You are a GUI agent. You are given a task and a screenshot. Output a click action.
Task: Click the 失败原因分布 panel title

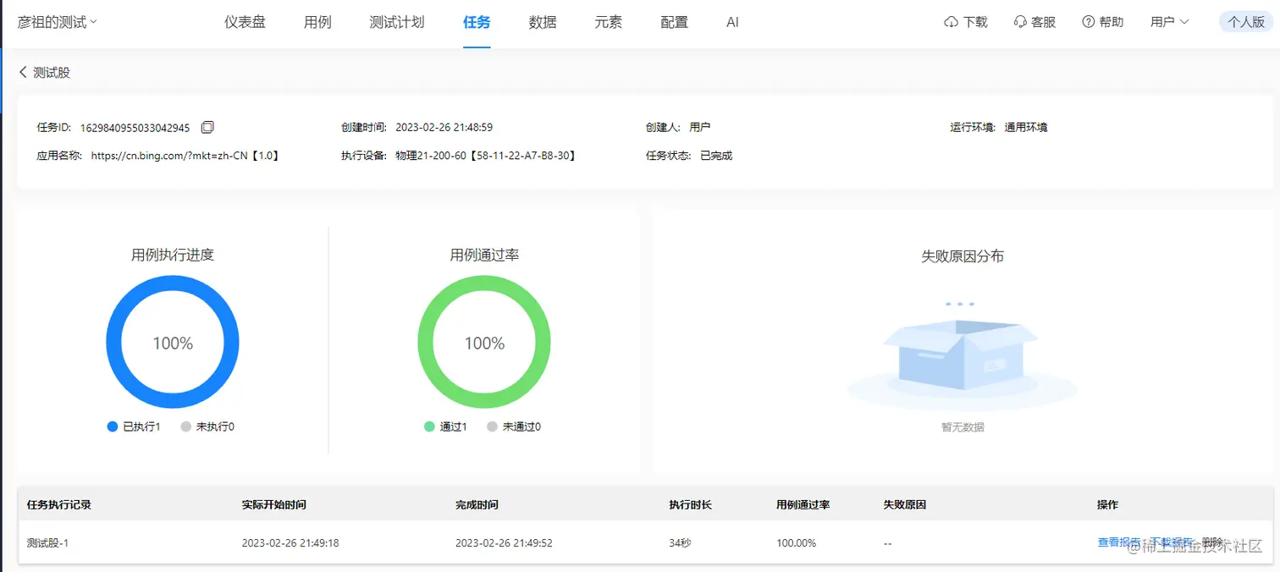coord(963,256)
